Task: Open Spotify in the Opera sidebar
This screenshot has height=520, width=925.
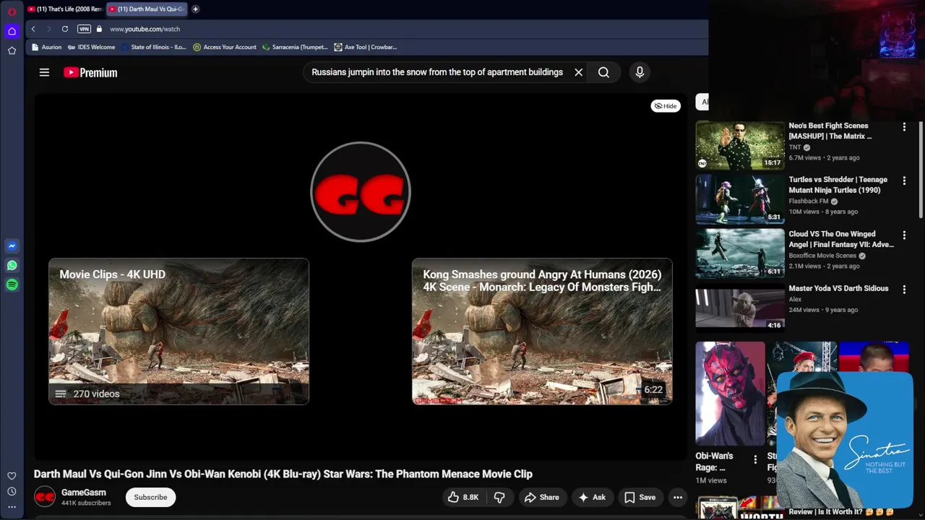Action: (x=12, y=285)
